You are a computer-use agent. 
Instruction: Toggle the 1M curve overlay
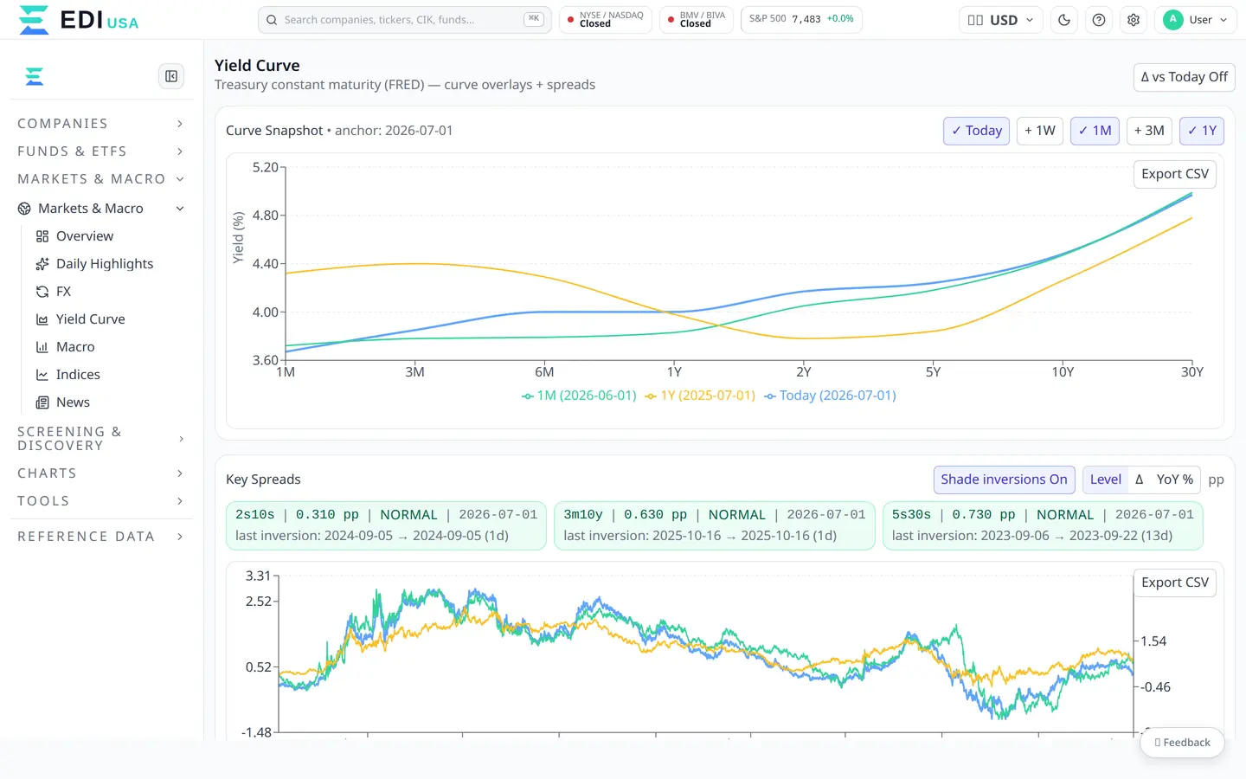pyautogui.click(x=1095, y=131)
